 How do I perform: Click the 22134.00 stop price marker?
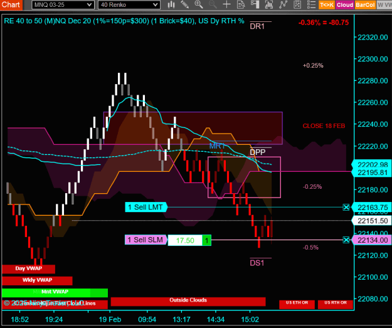[x=373, y=240]
